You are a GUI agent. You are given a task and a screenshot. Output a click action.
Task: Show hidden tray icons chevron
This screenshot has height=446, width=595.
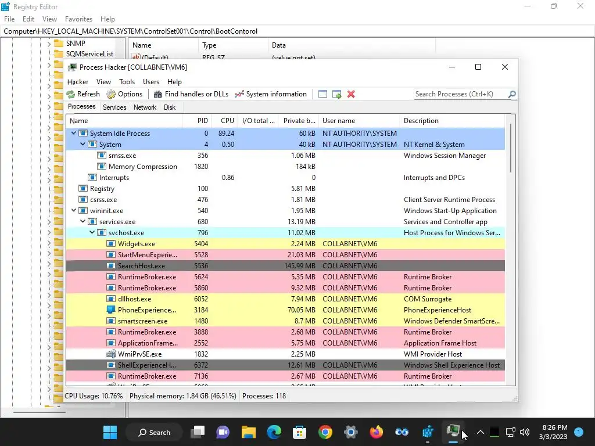[480, 432]
